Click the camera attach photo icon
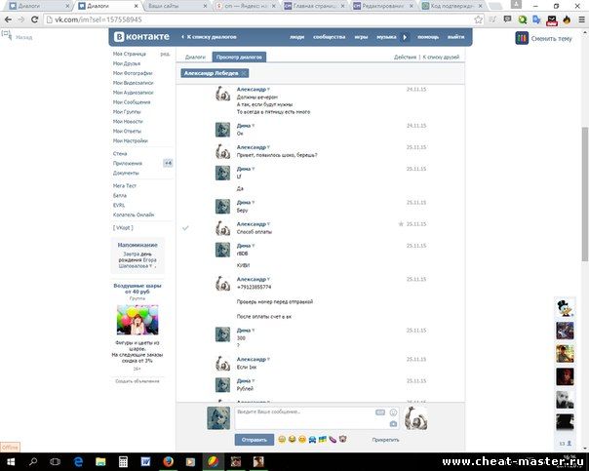This screenshot has width=589, height=471. 393,424
